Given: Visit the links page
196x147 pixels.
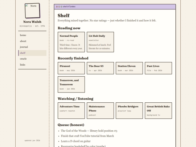Looking at the screenshot, I should coord(32,65).
